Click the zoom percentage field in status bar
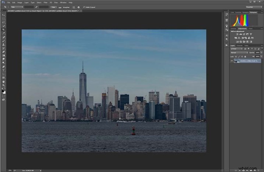The width and height of the screenshot is (264, 172). click(10, 170)
